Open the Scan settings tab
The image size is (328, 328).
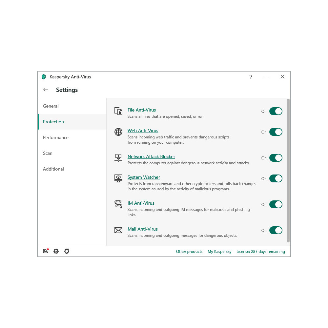pyautogui.click(x=72, y=153)
